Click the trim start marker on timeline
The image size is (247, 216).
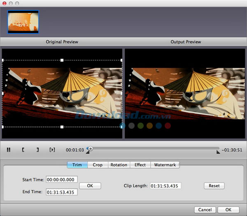[87, 152]
